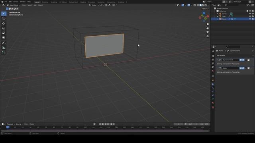Screen dimensions: 255x143
Task: Switch to the Layout workspace tab
Action: click(x=37, y=2)
